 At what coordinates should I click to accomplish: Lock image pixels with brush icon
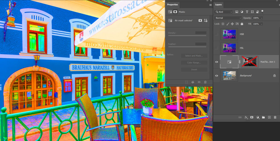point(228,24)
